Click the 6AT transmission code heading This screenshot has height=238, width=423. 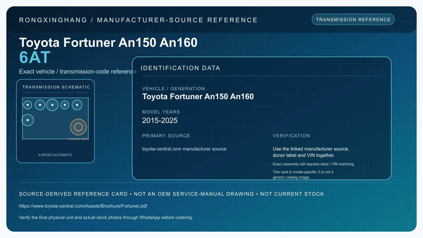pos(35,57)
